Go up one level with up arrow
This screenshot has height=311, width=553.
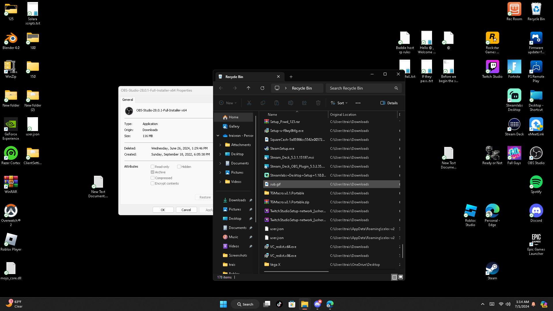[x=249, y=88]
